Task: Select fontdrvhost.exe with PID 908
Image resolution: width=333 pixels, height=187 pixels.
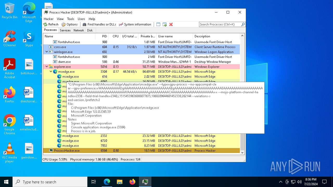Action: point(141,57)
